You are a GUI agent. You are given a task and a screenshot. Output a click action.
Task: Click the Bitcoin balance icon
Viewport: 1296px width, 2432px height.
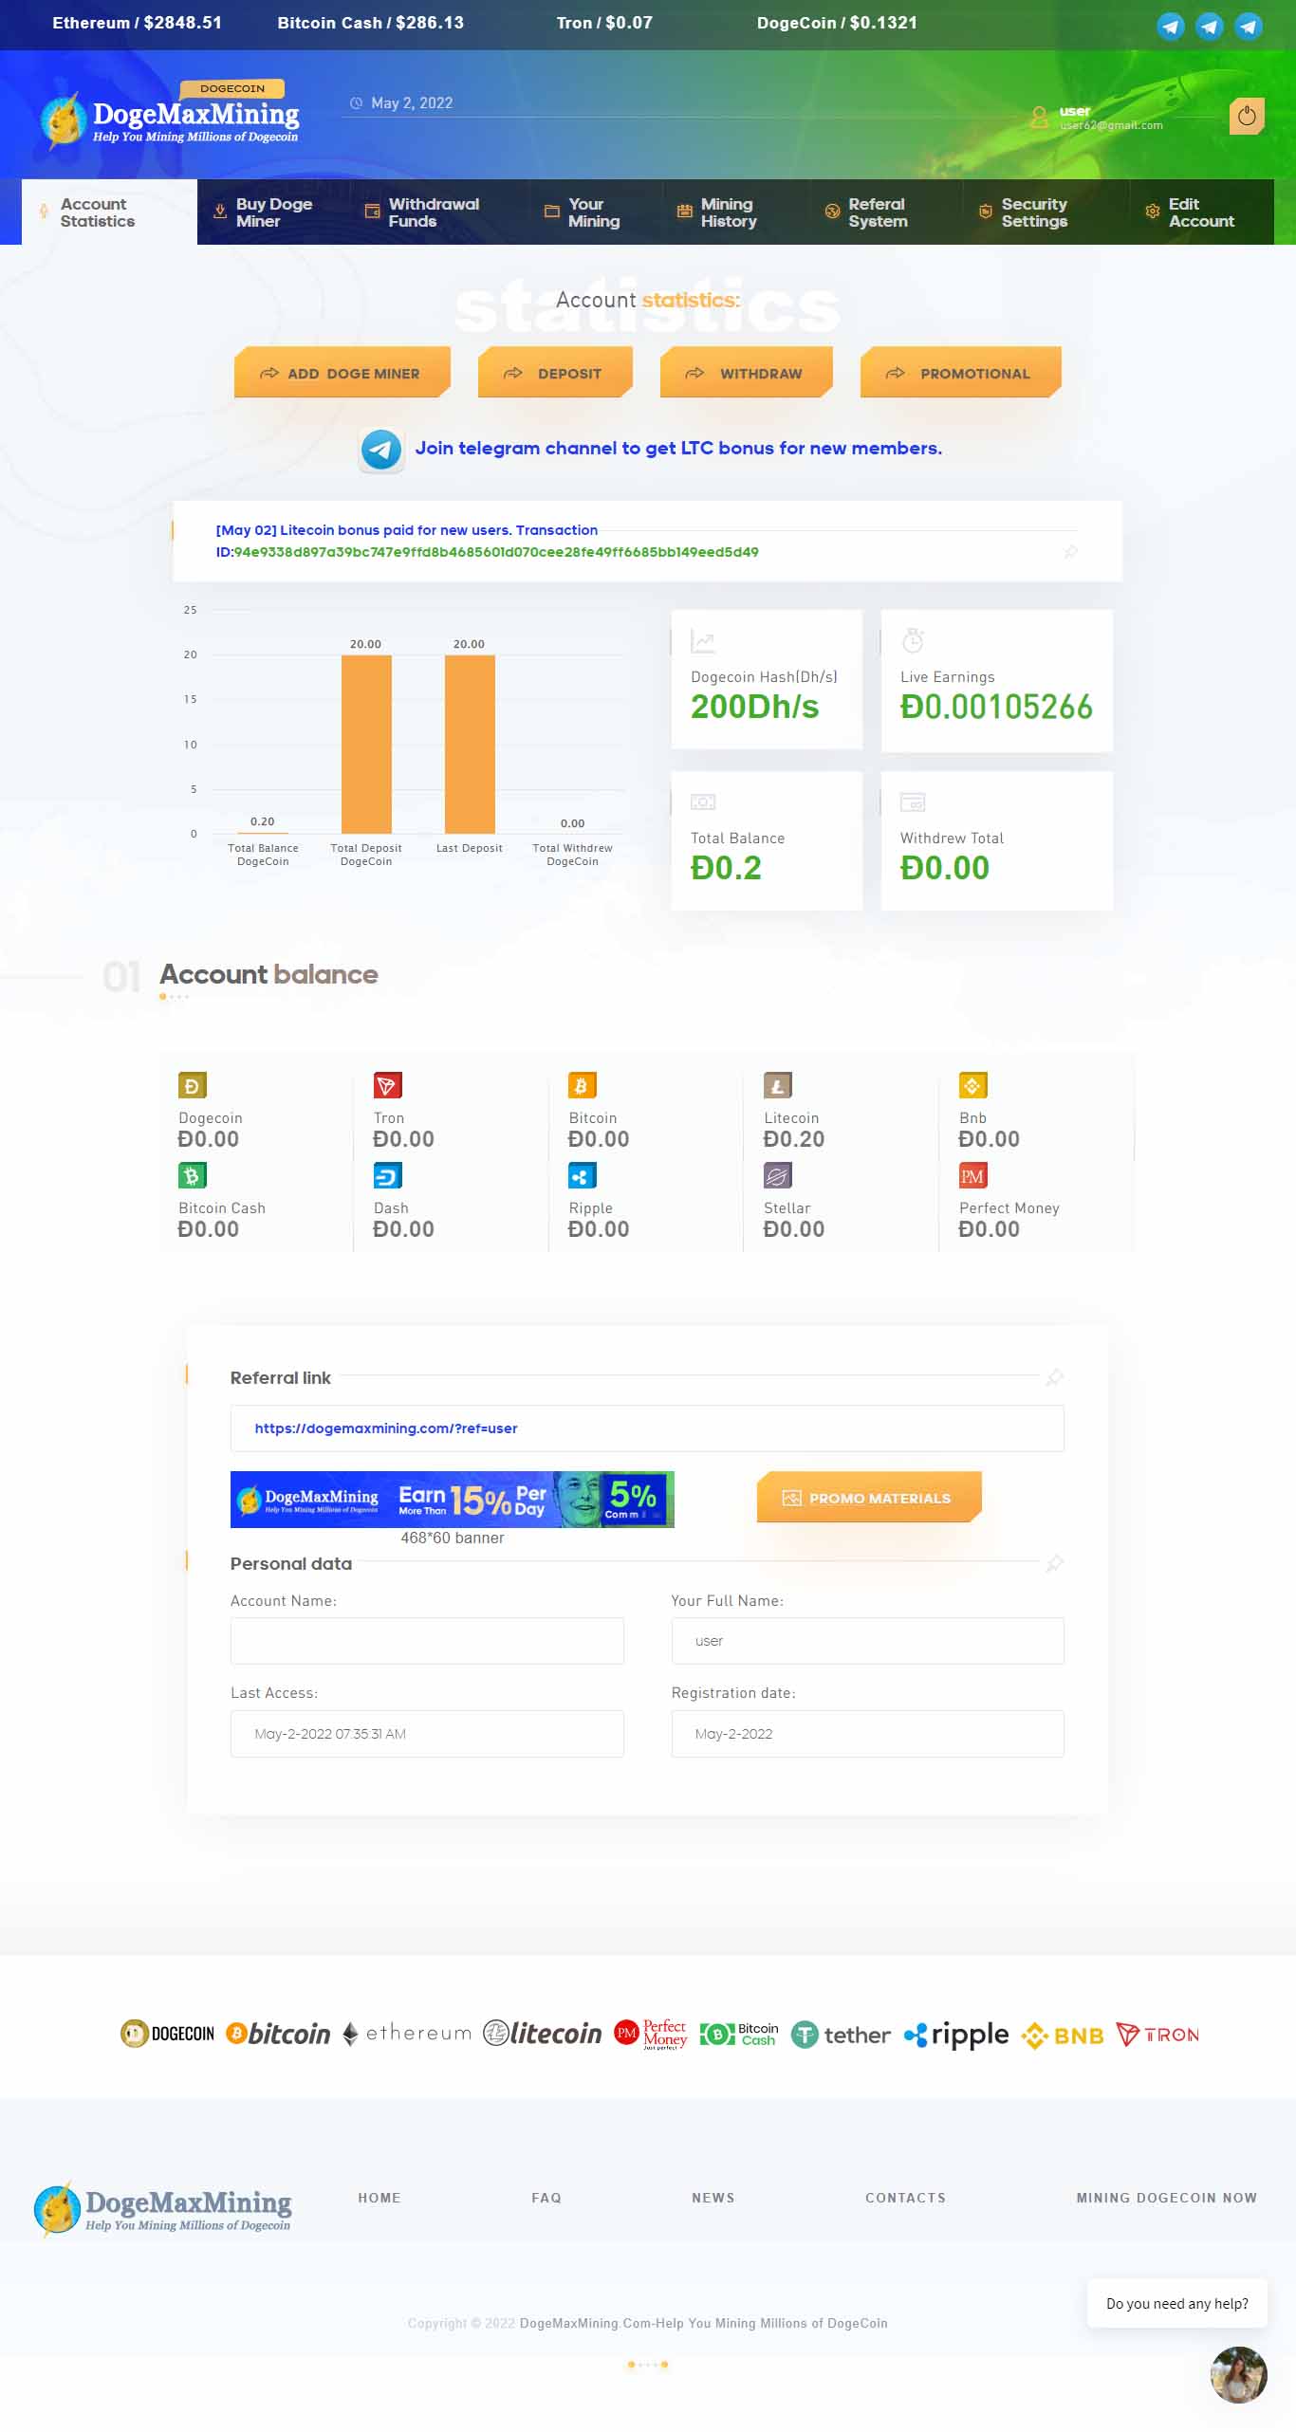coord(583,1085)
